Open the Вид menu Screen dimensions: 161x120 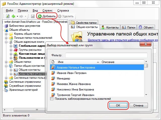[35, 10]
